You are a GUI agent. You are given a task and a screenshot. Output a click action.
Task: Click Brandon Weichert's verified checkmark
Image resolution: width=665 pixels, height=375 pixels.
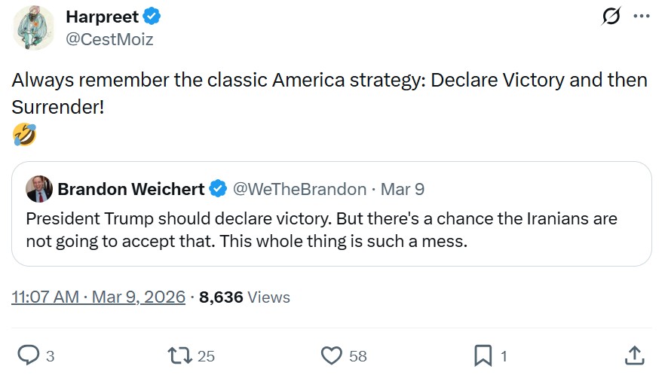(x=218, y=189)
